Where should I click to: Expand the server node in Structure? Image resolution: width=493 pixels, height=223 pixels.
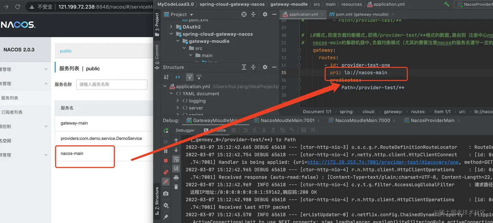(178, 108)
